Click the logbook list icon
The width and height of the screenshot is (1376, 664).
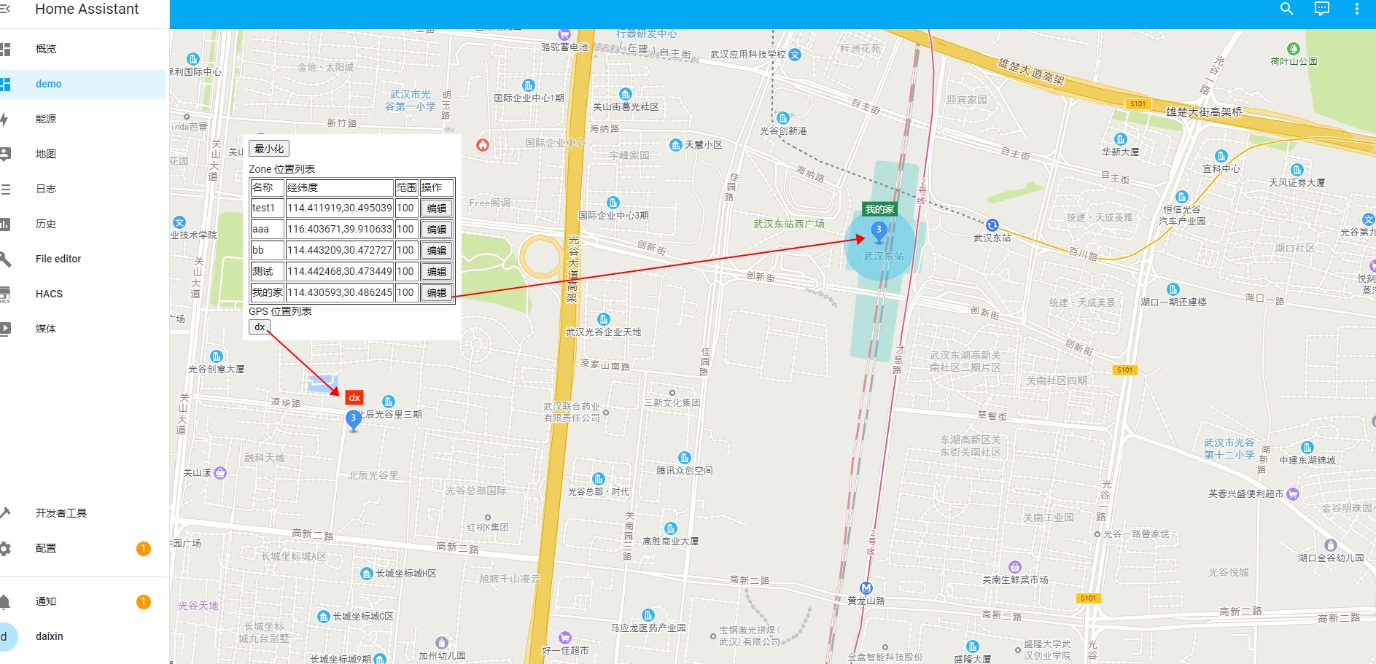point(5,189)
